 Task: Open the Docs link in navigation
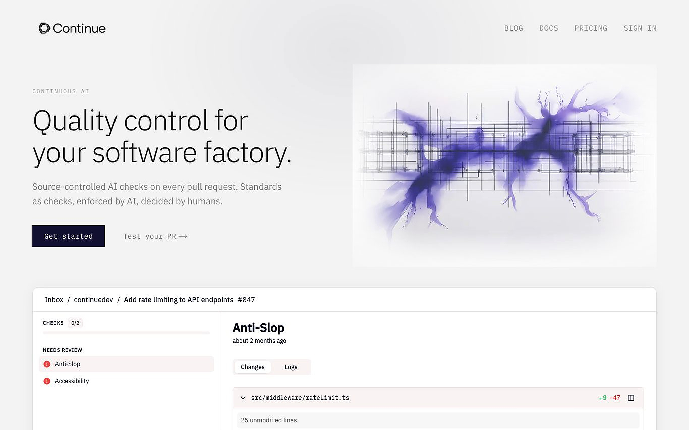549,28
